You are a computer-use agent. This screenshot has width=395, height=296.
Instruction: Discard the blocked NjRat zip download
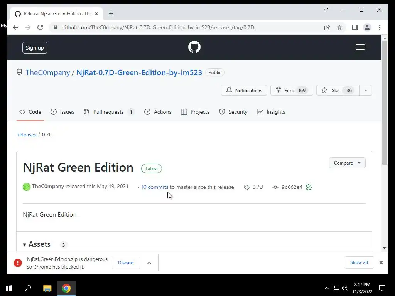[126, 263]
